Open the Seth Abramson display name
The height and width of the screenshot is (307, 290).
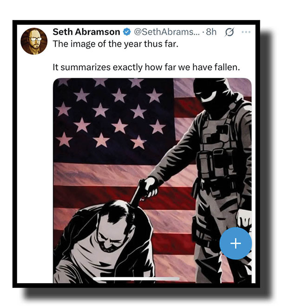[86, 32]
